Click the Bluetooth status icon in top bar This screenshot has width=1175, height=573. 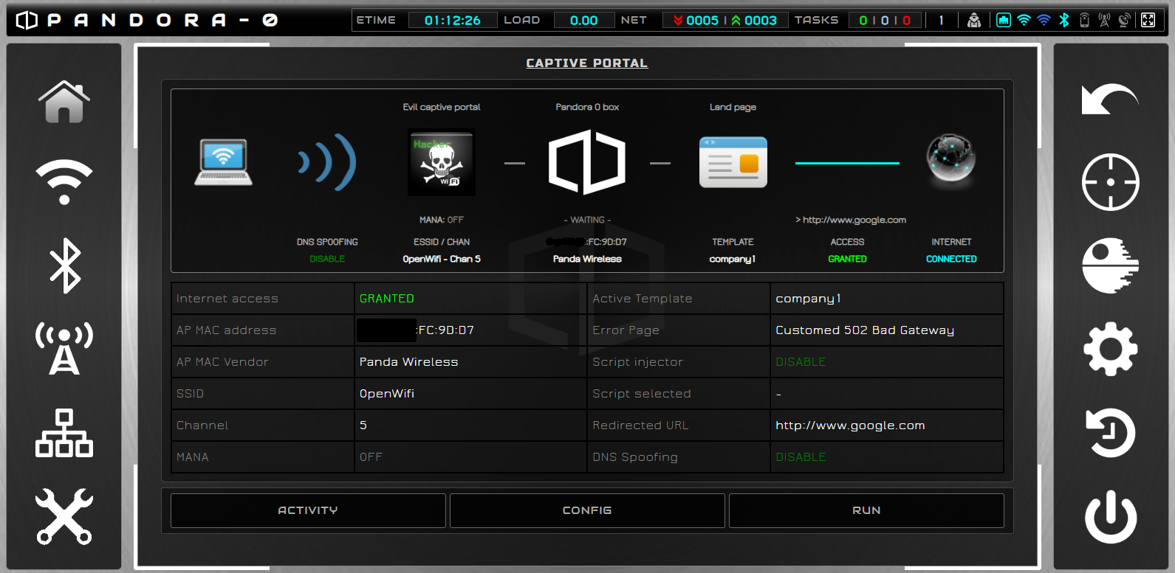point(1064,20)
